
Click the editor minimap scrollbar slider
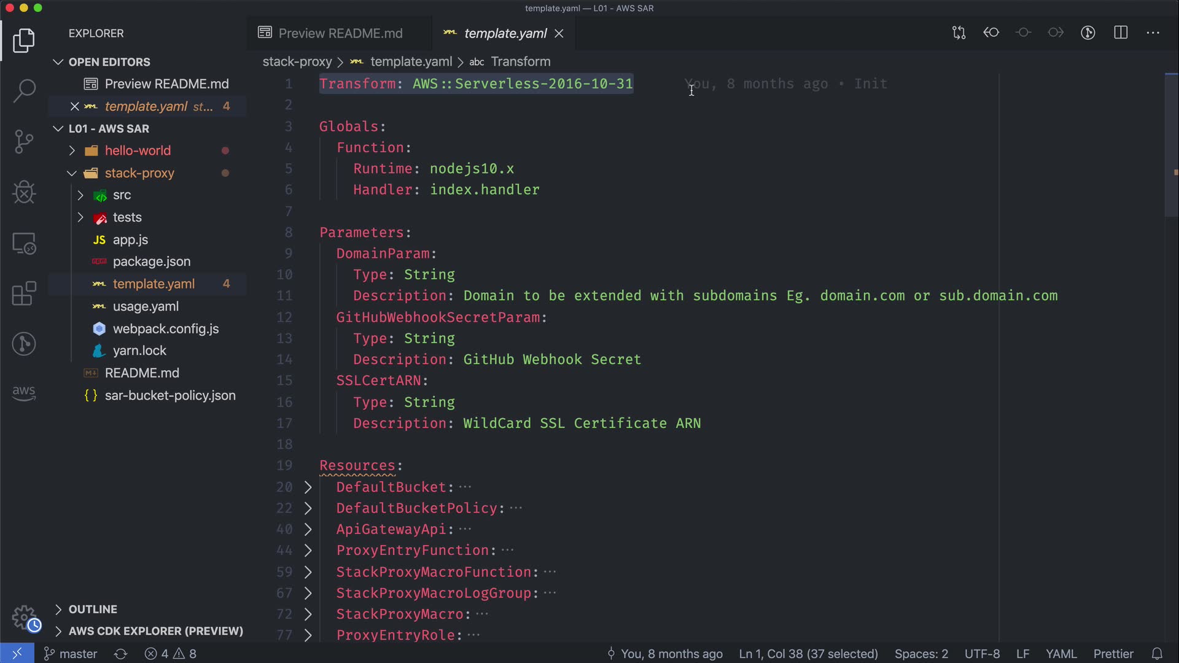click(x=1171, y=144)
